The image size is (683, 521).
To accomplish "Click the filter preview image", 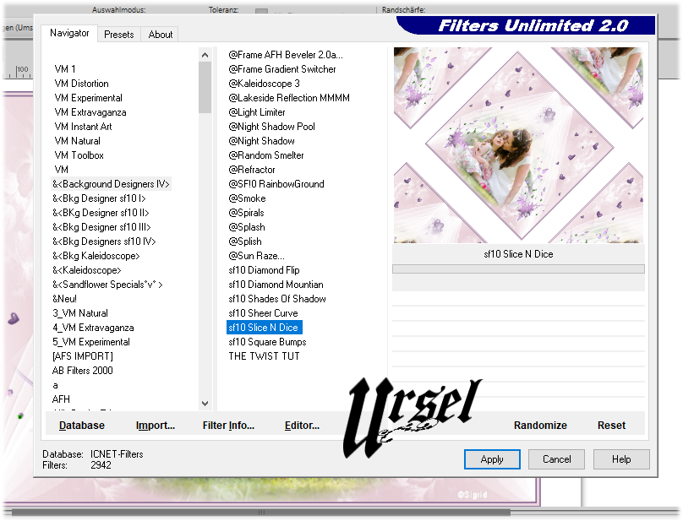I will tap(518, 144).
